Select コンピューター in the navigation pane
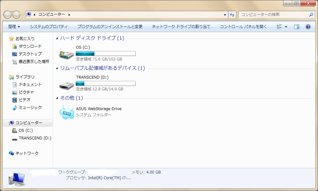The image size is (318, 191). coord(28,123)
